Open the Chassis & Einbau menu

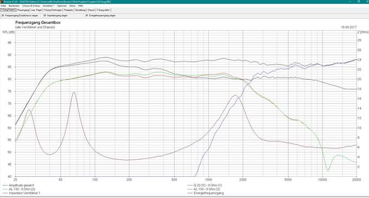(31, 5)
